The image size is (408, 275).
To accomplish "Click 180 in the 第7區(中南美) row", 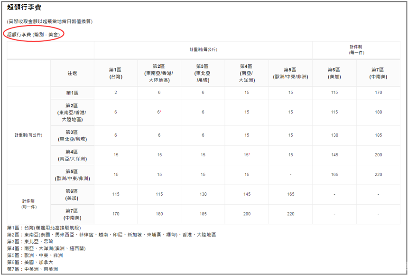I will click(x=159, y=214).
